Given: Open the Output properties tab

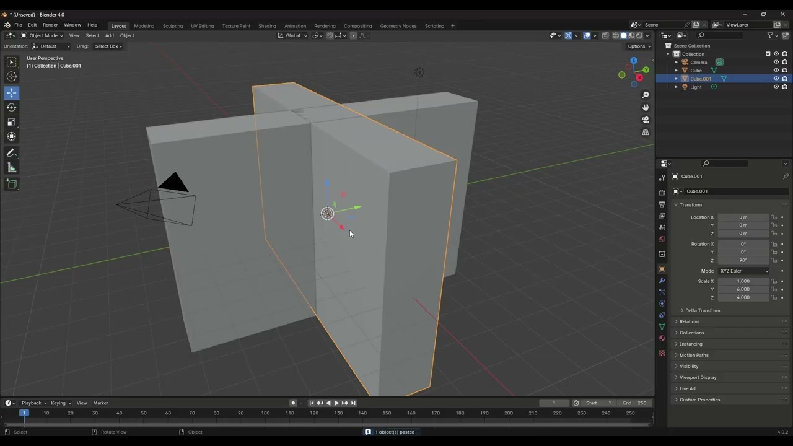Looking at the screenshot, I should point(662,204).
